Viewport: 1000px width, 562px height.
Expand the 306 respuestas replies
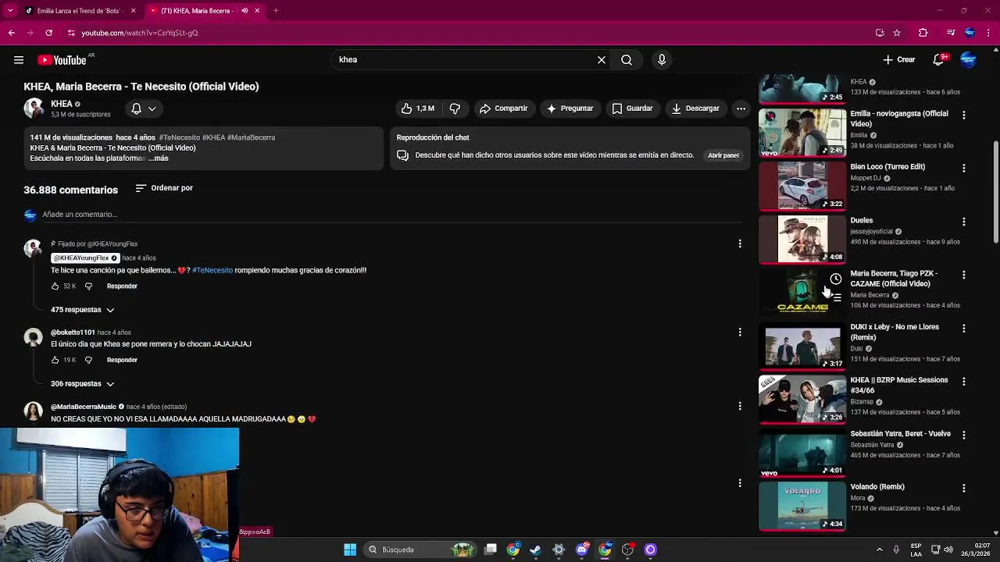(x=83, y=384)
